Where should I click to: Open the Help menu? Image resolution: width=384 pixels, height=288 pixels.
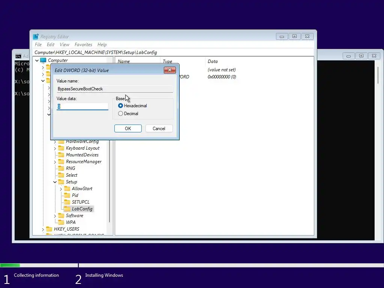click(102, 45)
